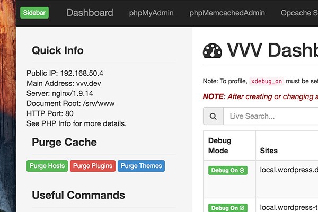Click the Document Root: /srv/www line
The height and width of the screenshot is (212, 318).
(70, 103)
